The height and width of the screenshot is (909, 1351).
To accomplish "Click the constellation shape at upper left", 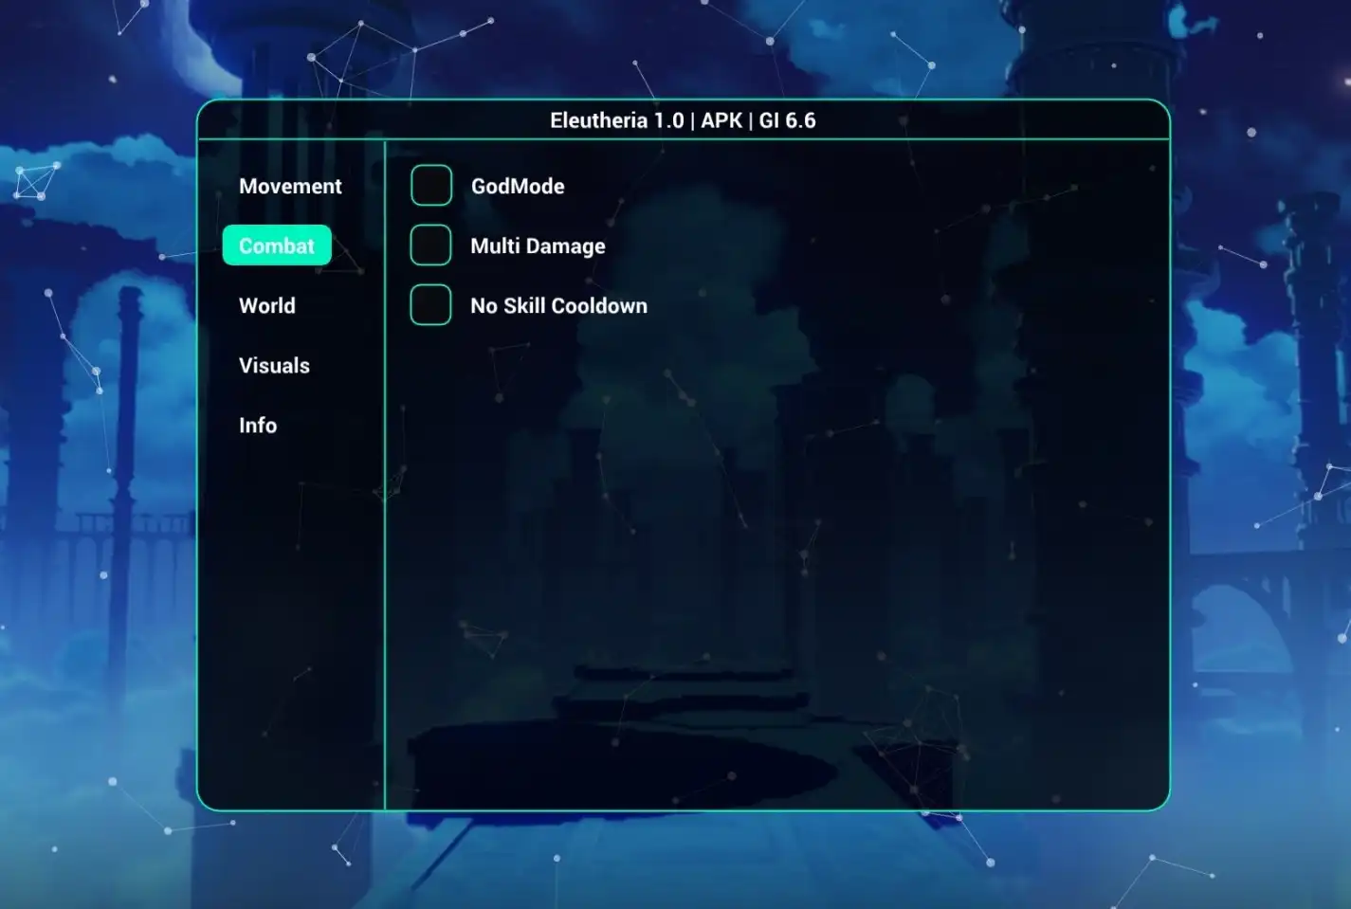I will (36, 180).
